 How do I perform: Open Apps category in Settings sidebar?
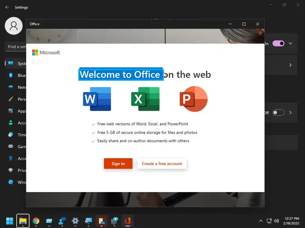coord(16,111)
